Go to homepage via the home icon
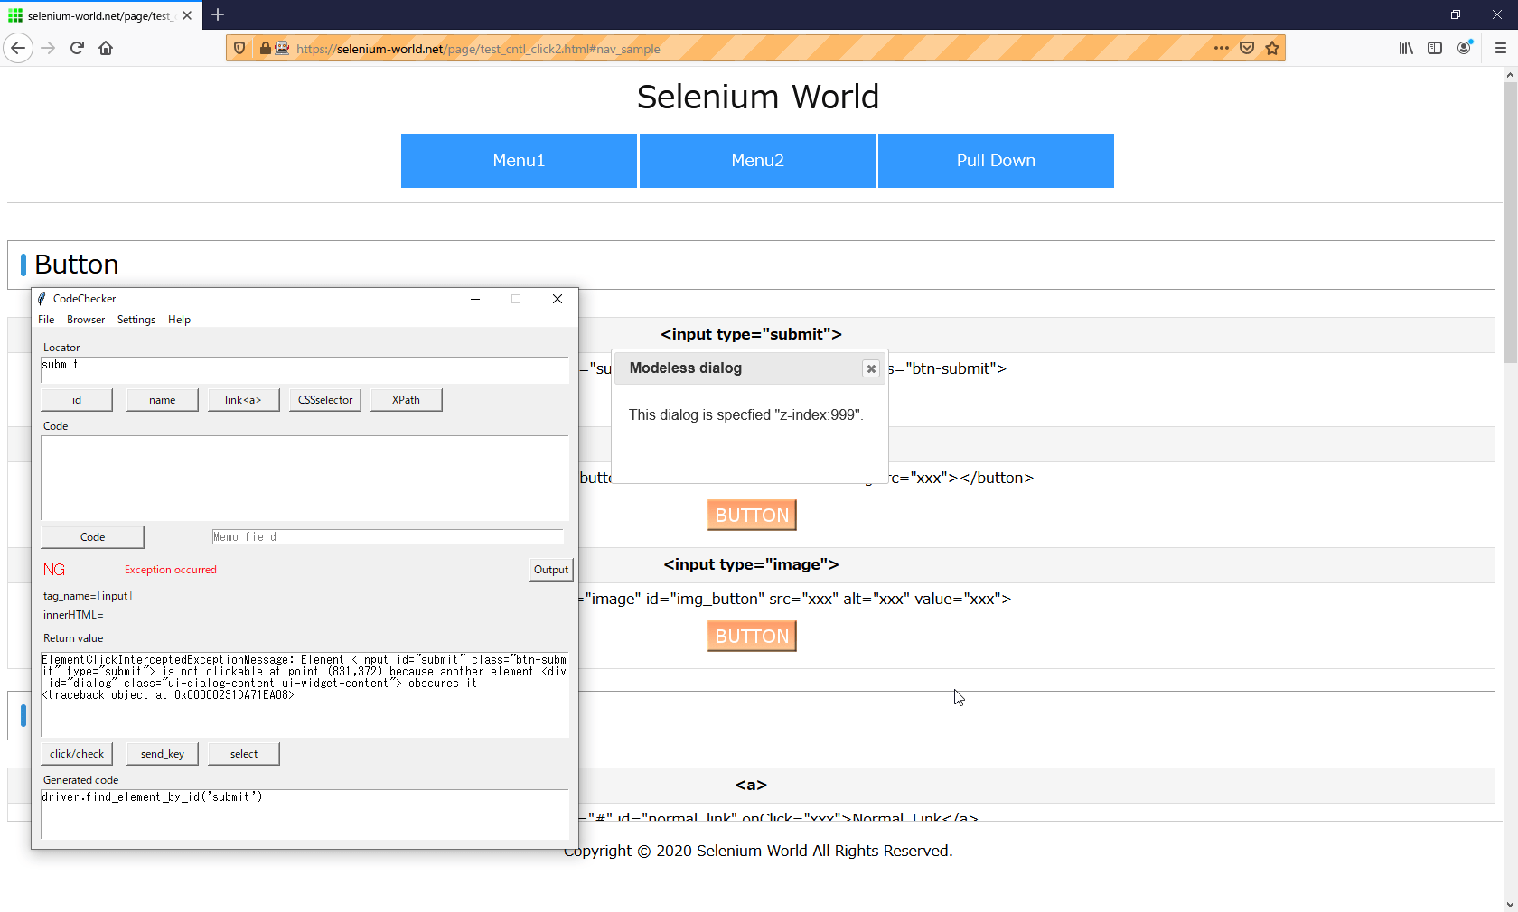 coord(106,48)
